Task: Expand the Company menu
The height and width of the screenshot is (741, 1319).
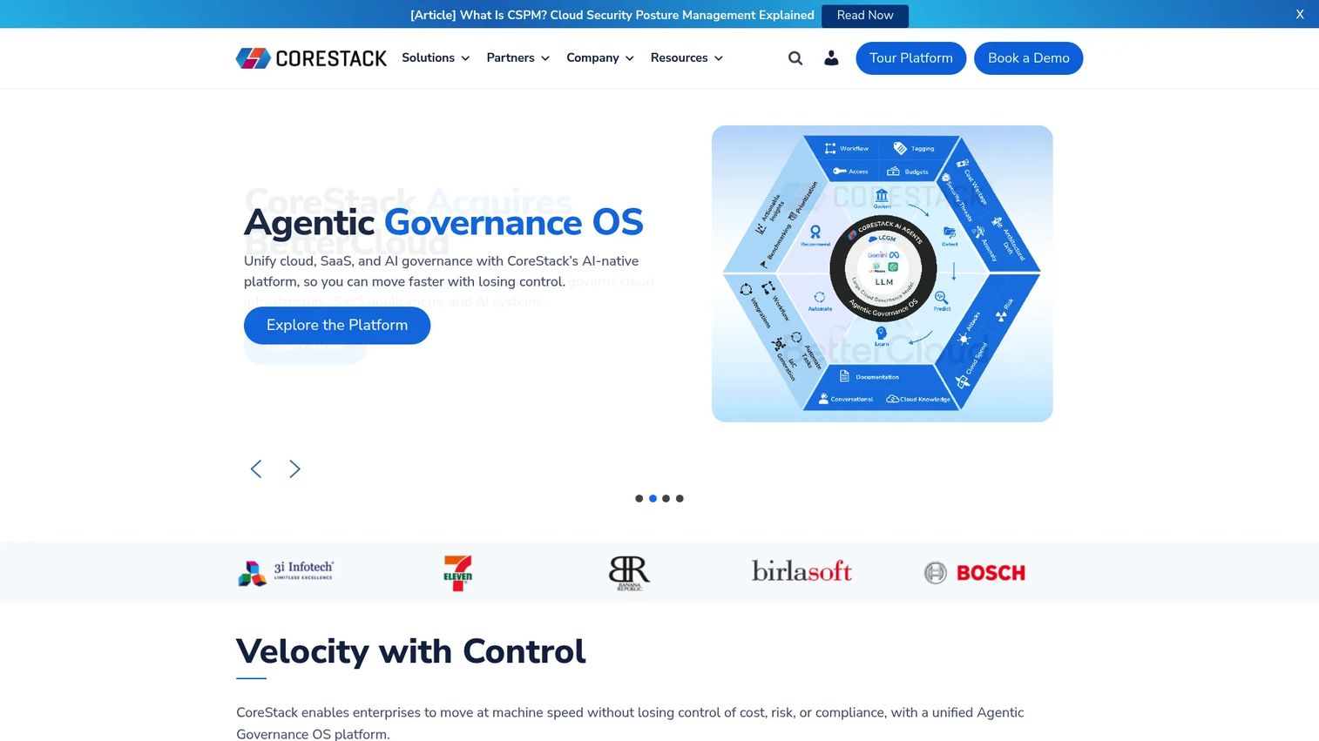Action: 600,58
